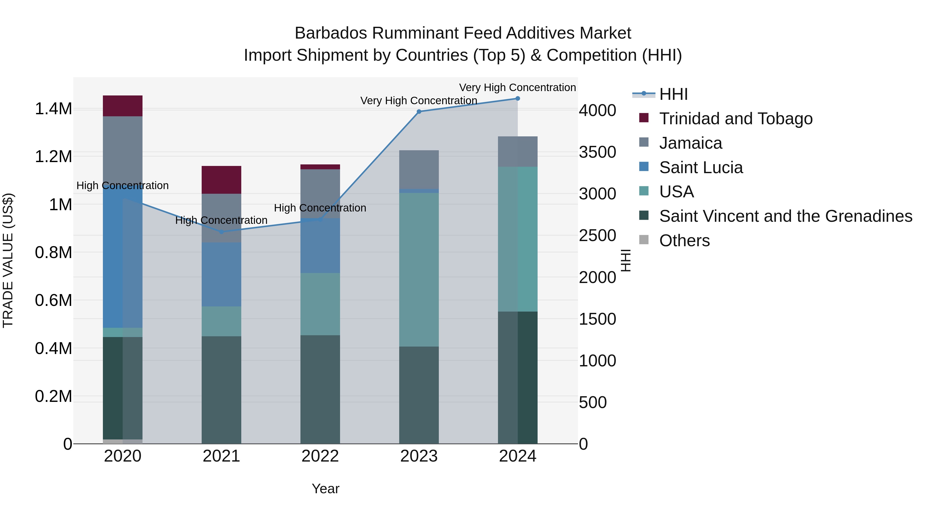Click the 'High Concentration' label near 2020
The image size is (926, 521).
click(123, 186)
